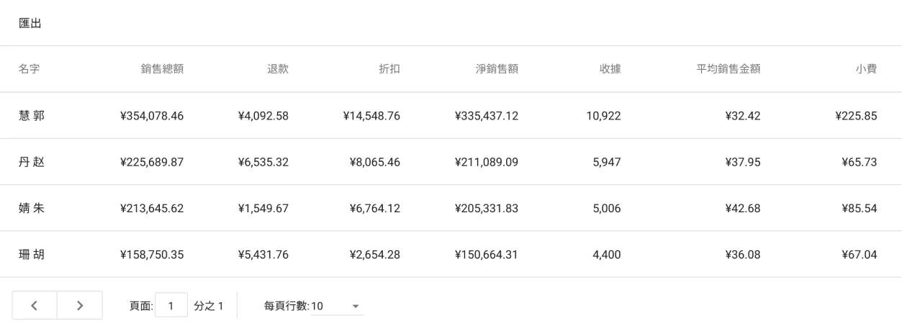Sort by 淨銷售額 column header

click(x=497, y=69)
